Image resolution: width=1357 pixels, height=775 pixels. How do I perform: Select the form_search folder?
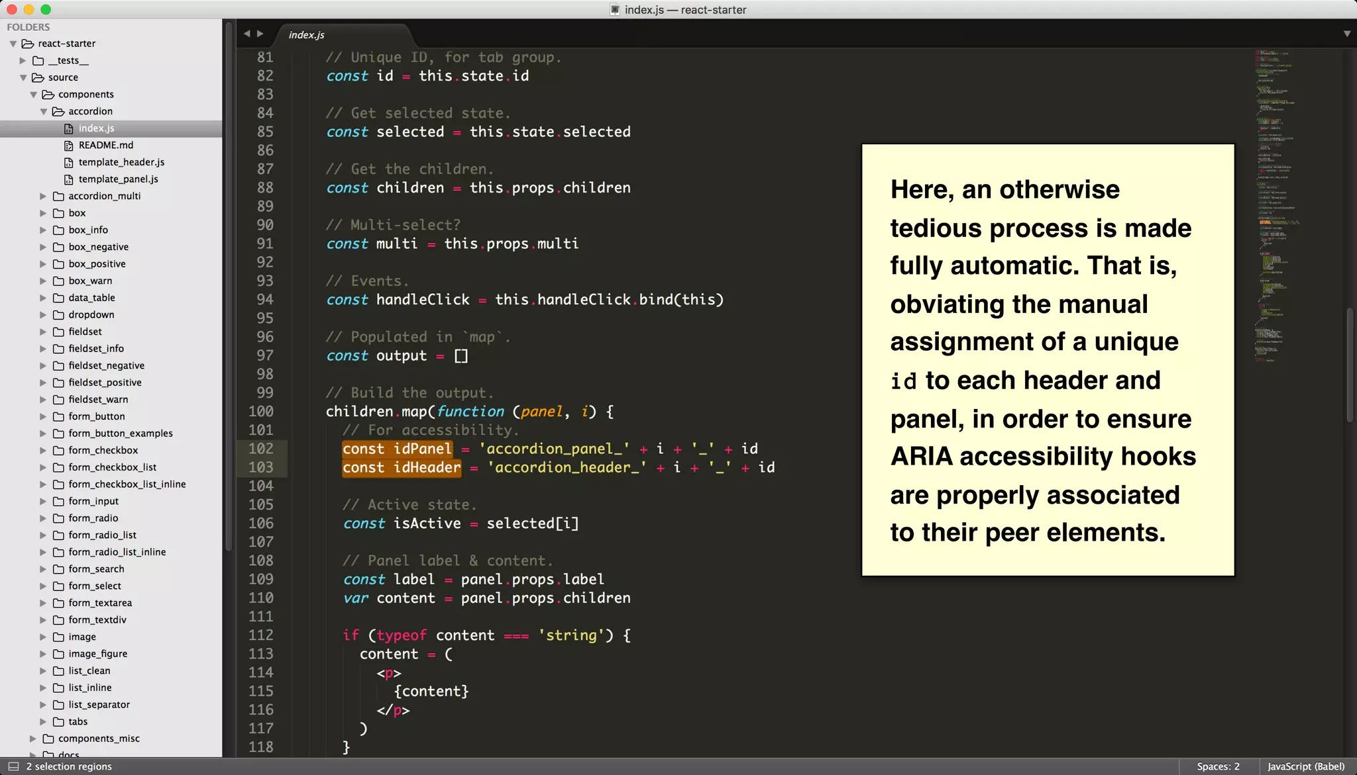click(x=96, y=569)
